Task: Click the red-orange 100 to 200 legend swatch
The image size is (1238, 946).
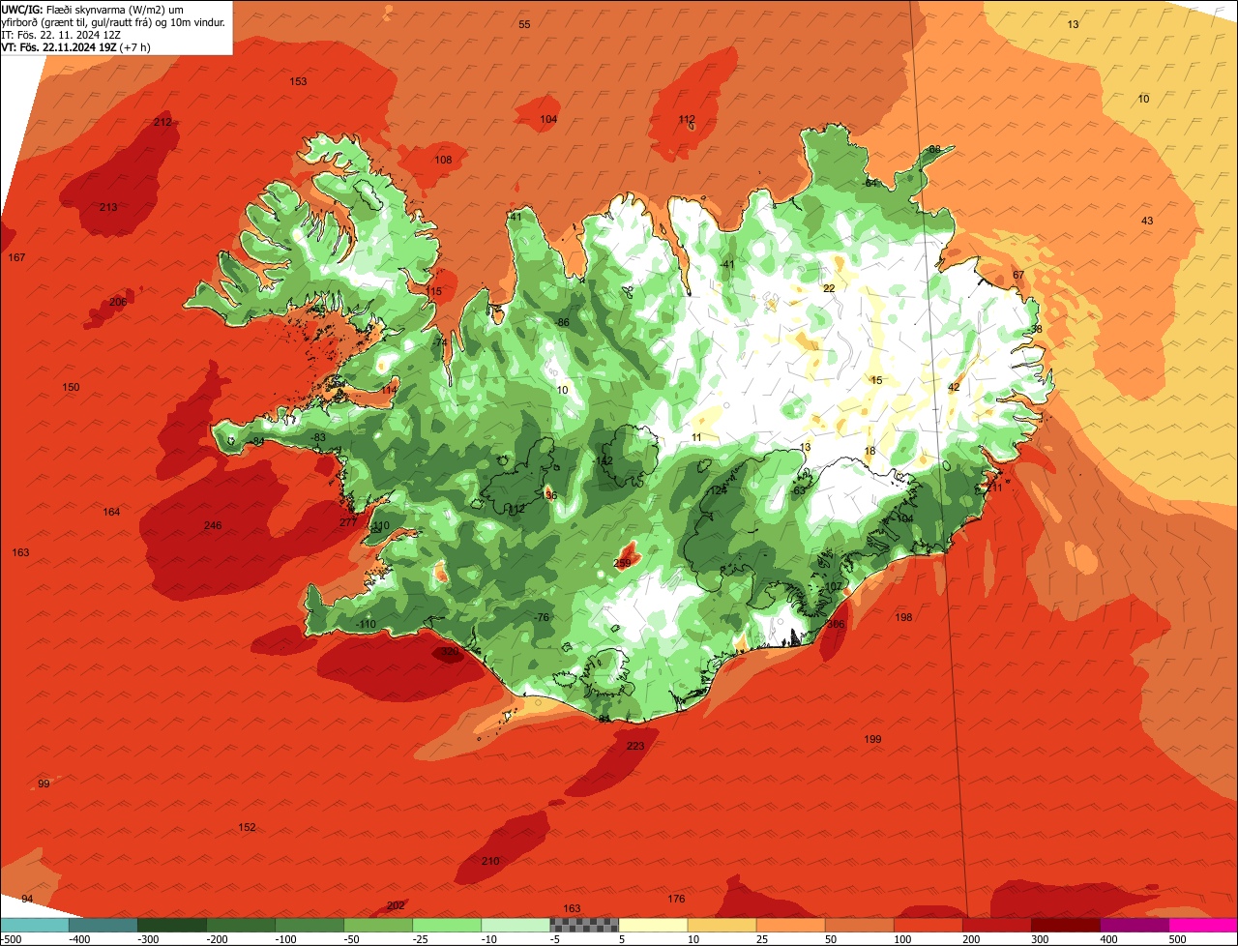Action: point(928,925)
